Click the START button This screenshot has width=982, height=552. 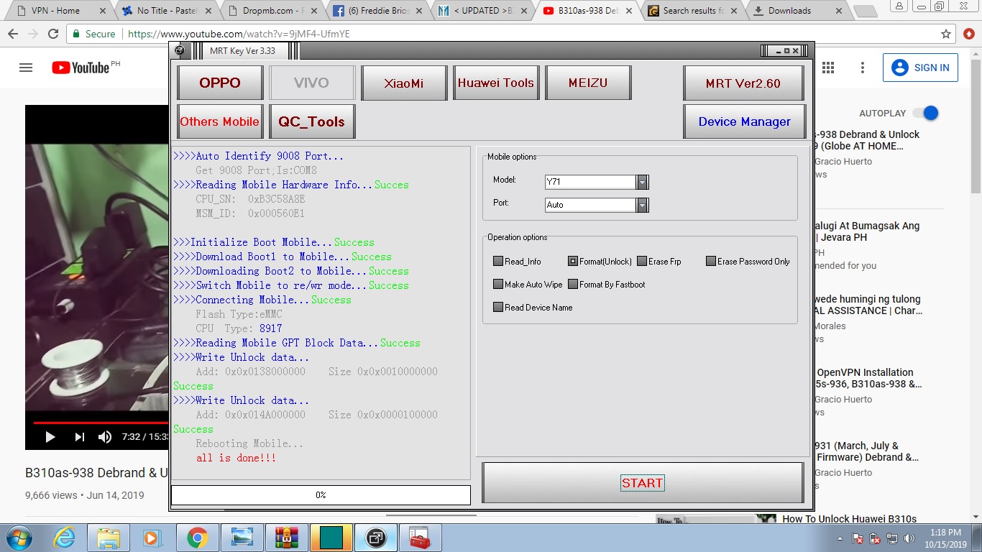(642, 482)
